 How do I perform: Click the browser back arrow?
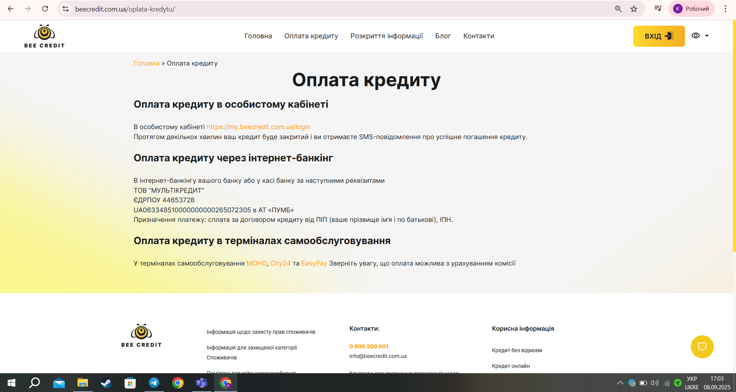click(11, 9)
